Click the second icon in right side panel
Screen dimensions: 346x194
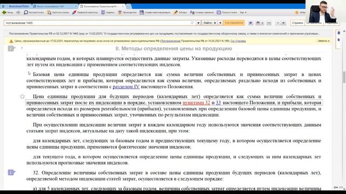(x=339, y=40)
